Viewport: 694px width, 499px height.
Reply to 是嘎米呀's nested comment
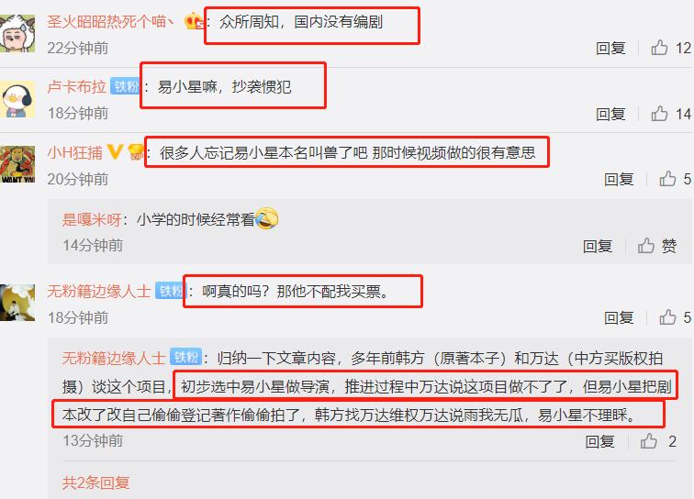coord(598,246)
